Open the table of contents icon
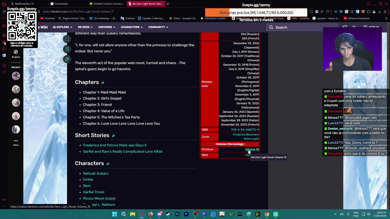This screenshot has height=219, width=390. click(x=67, y=49)
